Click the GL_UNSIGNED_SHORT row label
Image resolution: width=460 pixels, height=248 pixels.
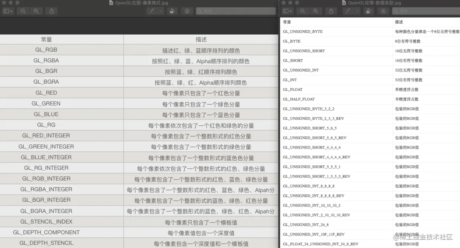304,51
